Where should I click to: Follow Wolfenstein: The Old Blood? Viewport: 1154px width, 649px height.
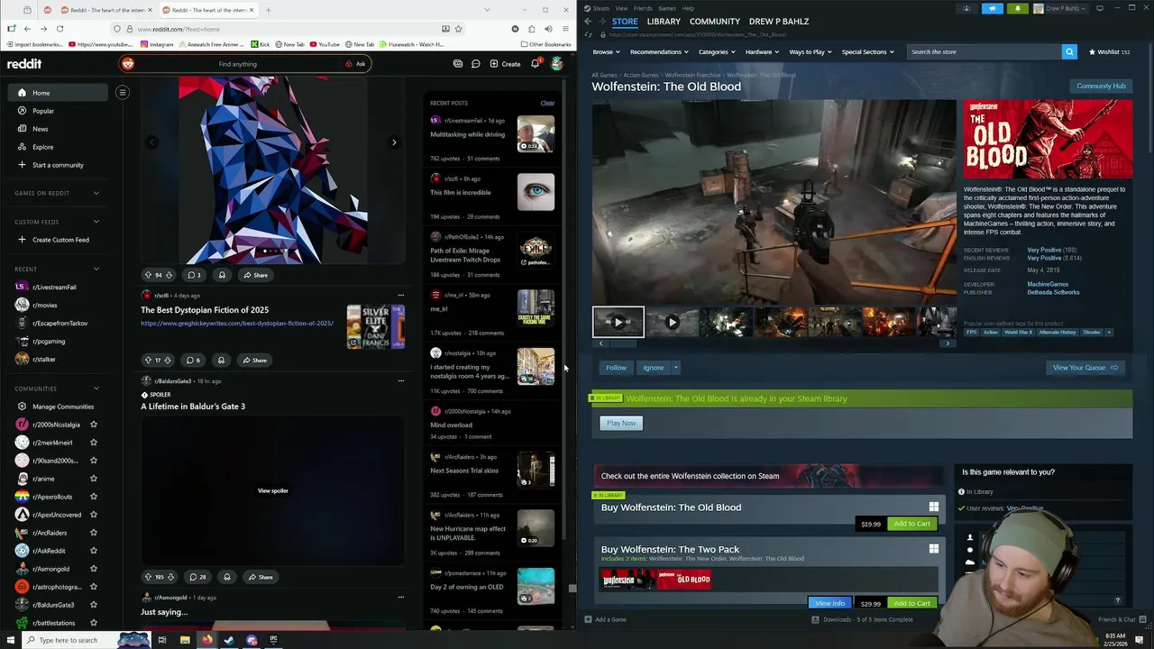pyautogui.click(x=616, y=368)
